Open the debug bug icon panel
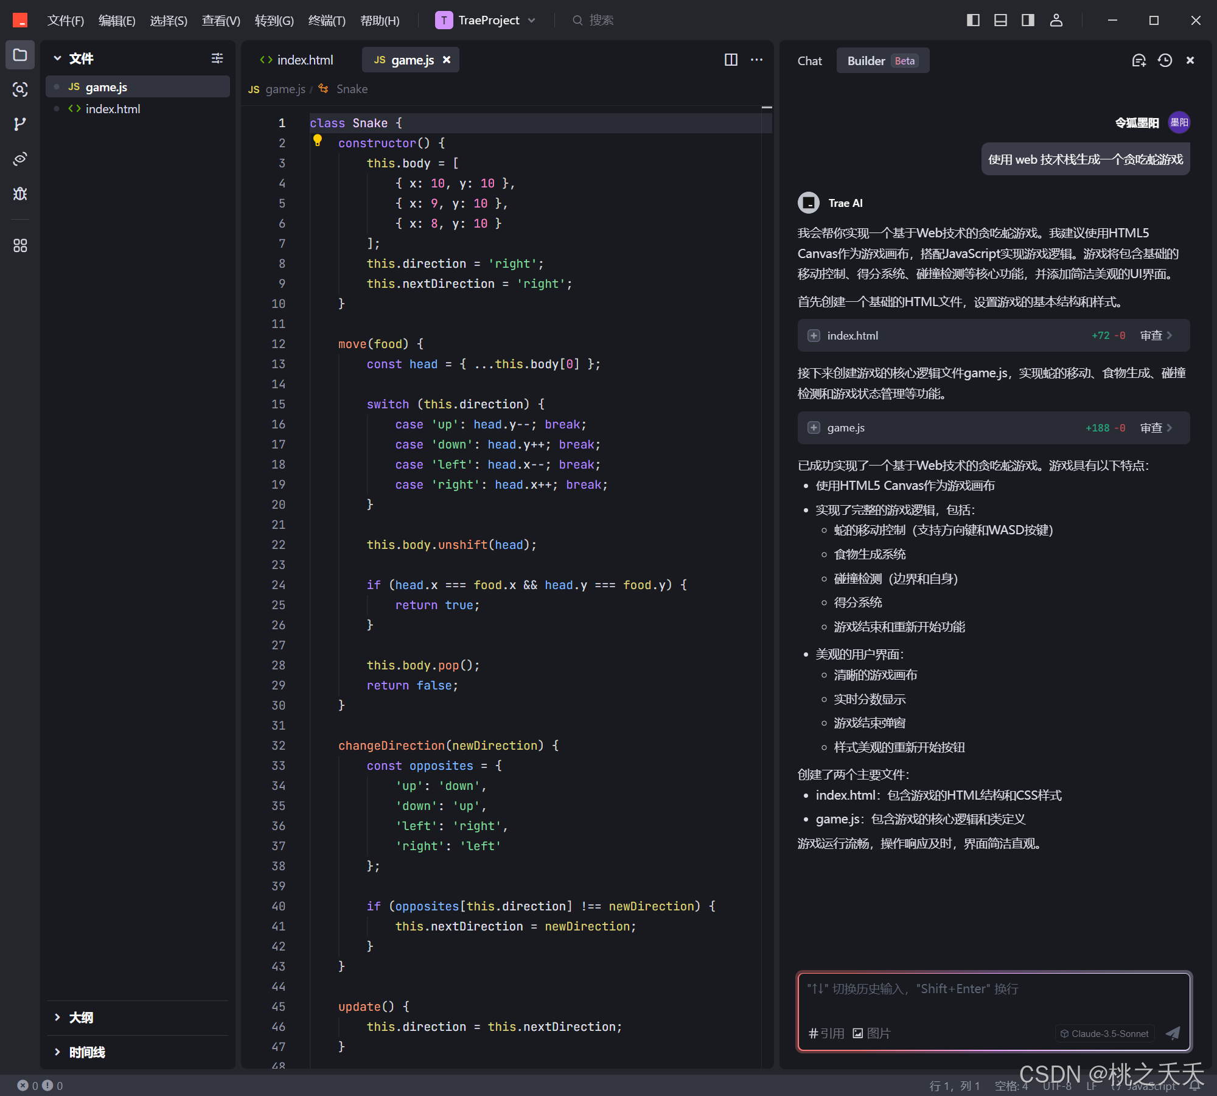This screenshot has width=1217, height=1096. (x=20, y=194)
